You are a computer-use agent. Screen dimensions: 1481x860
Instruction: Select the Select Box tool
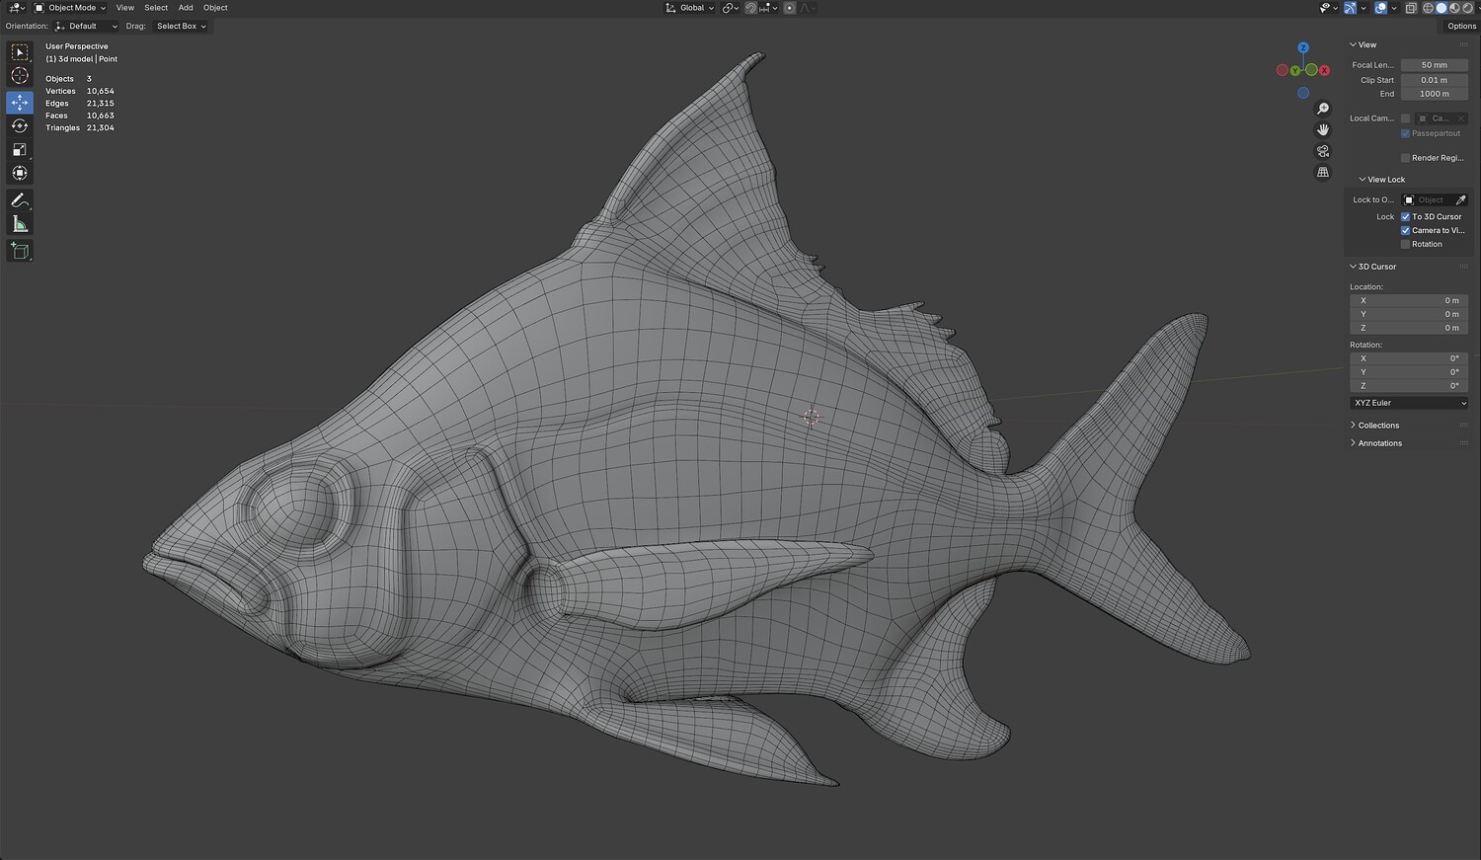pyautogui.click(x=20, y=52)
